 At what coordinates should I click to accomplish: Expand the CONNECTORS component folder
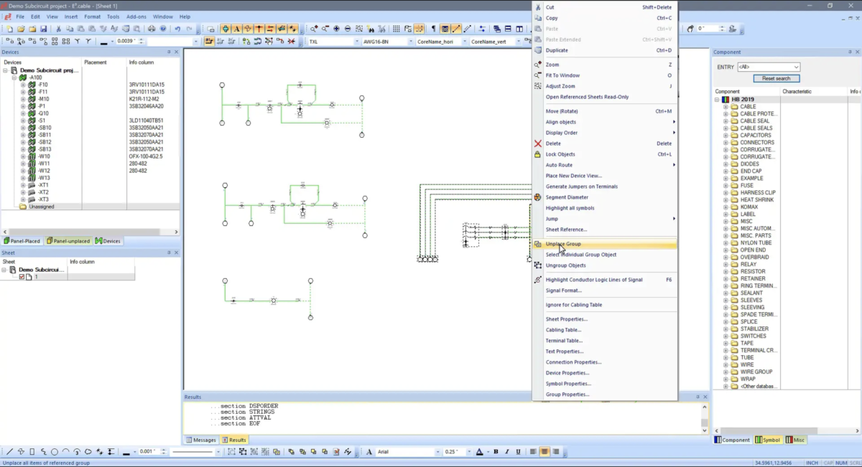point(726,143)
